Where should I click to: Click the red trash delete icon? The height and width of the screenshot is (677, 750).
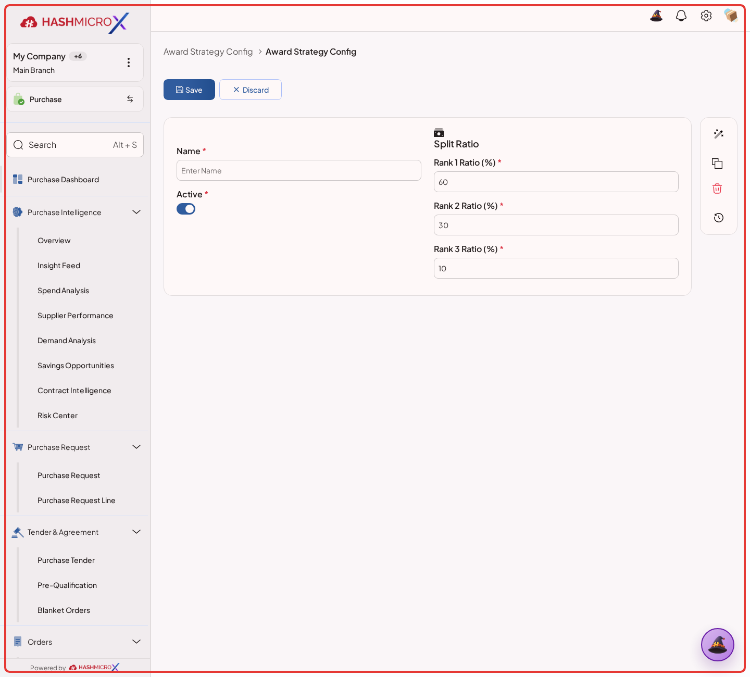pyautogui.click(x=717, y=189)
